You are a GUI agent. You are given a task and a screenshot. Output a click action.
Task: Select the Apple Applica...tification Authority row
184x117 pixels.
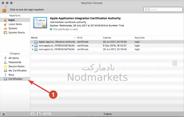click(107, 42)
